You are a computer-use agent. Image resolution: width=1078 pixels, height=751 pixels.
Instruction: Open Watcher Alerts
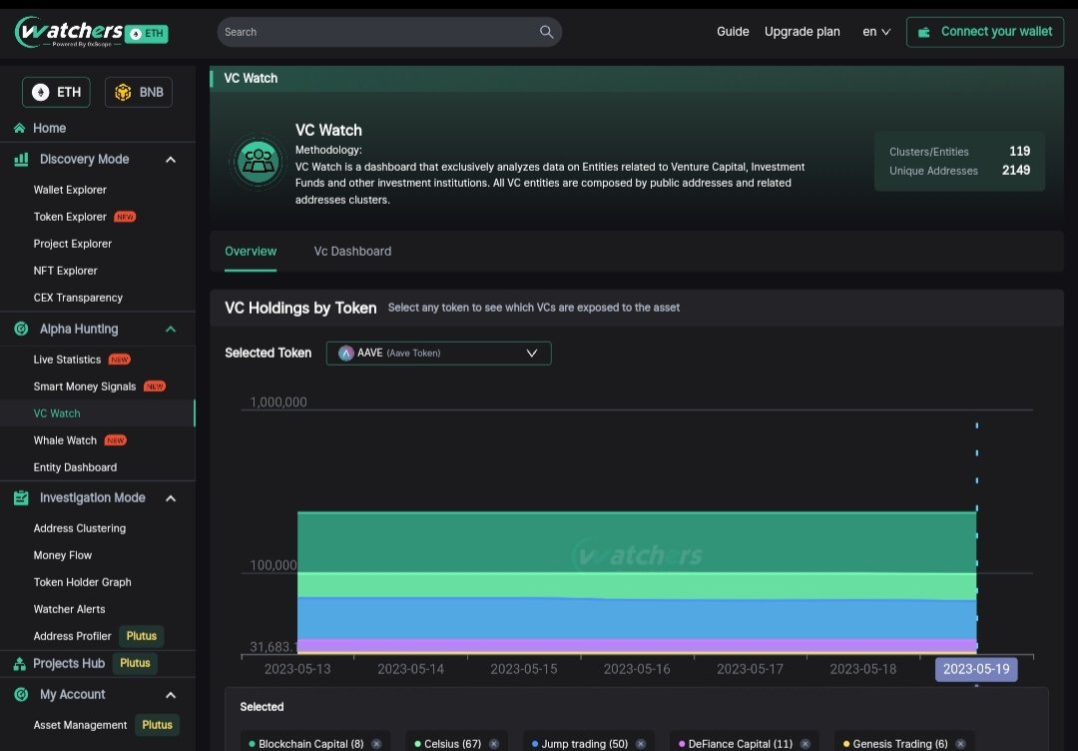70,608
